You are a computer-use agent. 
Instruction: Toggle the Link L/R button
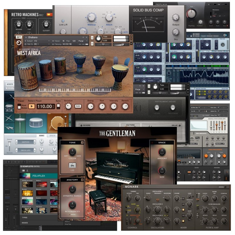[x=63, y=21]
